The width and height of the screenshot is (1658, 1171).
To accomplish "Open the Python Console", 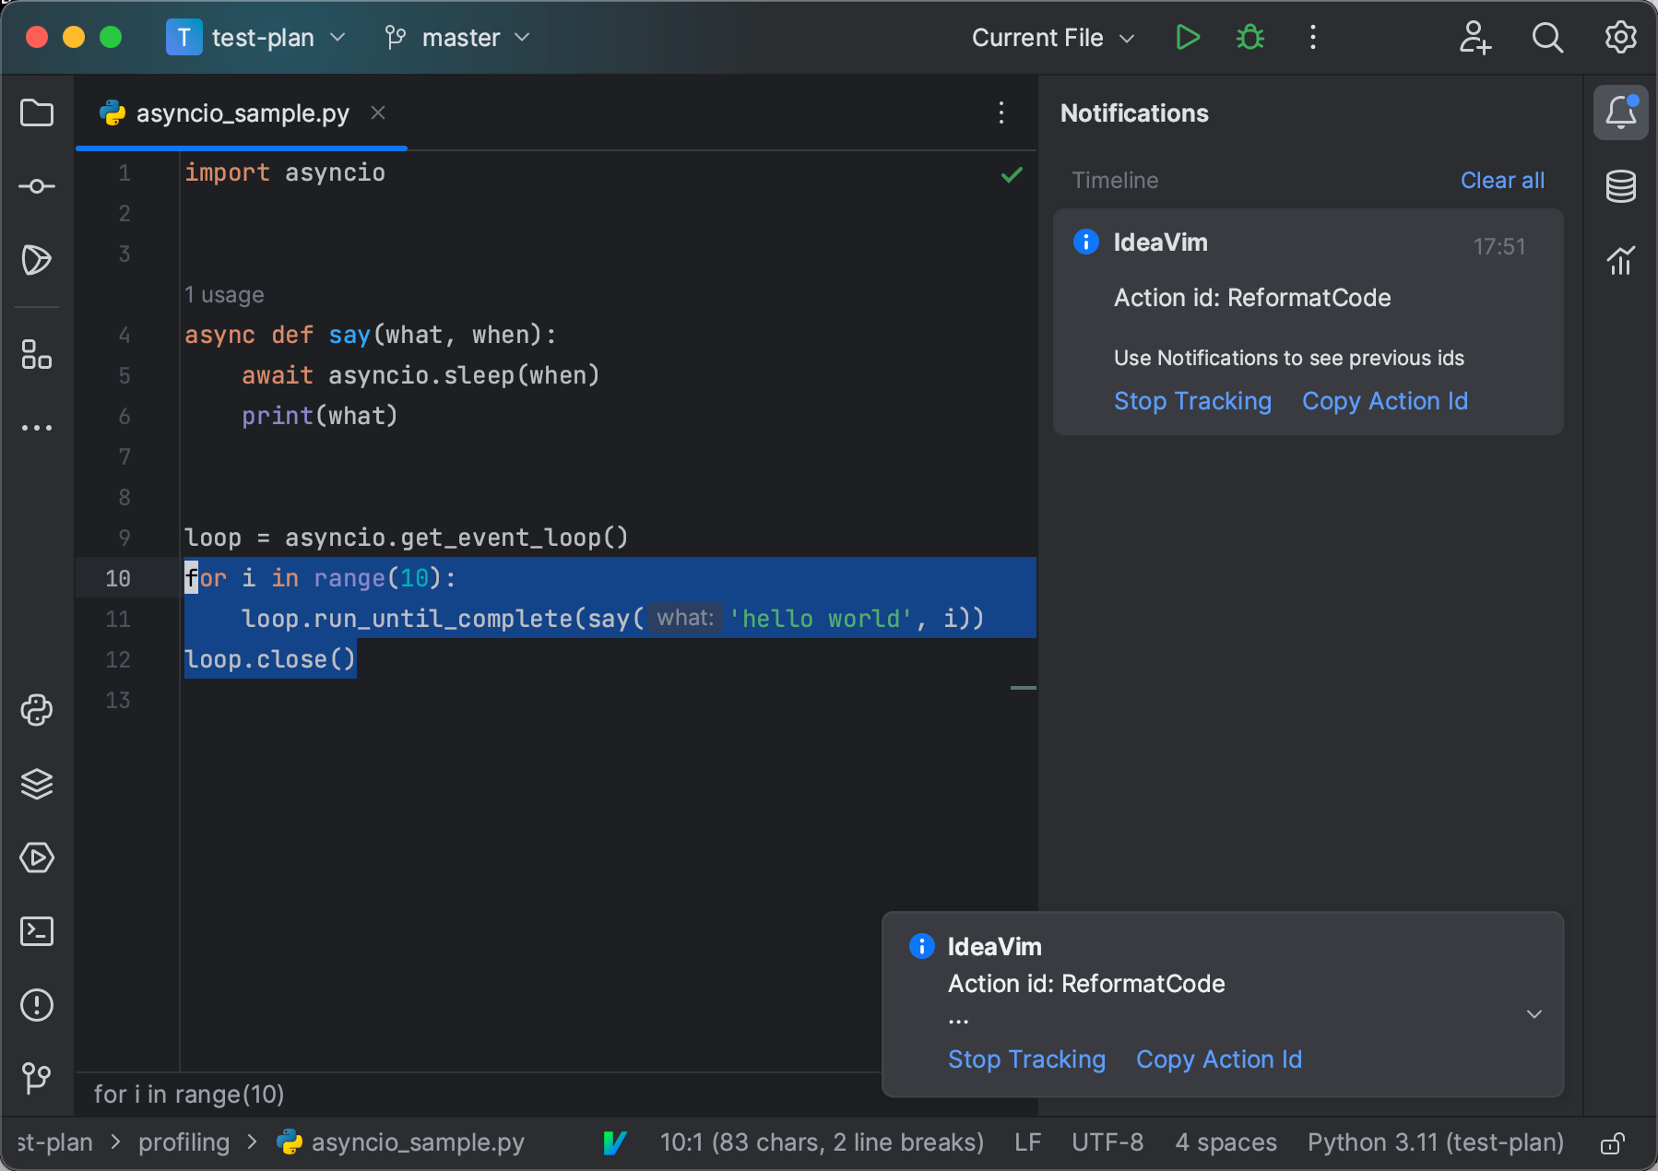I will (x=37, y=710).
